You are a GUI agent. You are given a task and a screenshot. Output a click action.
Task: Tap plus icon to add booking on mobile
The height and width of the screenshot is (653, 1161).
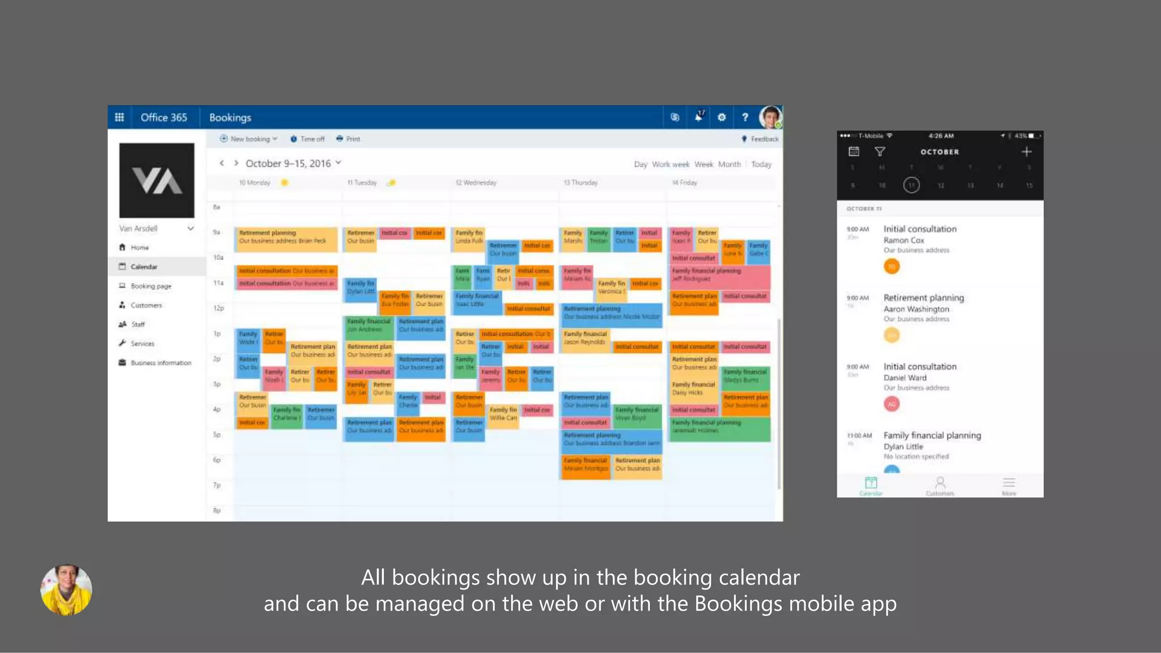tap(1027, 151)
